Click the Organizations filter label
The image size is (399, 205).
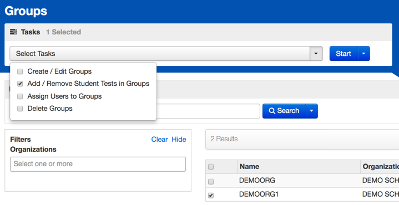coord(33,150)
